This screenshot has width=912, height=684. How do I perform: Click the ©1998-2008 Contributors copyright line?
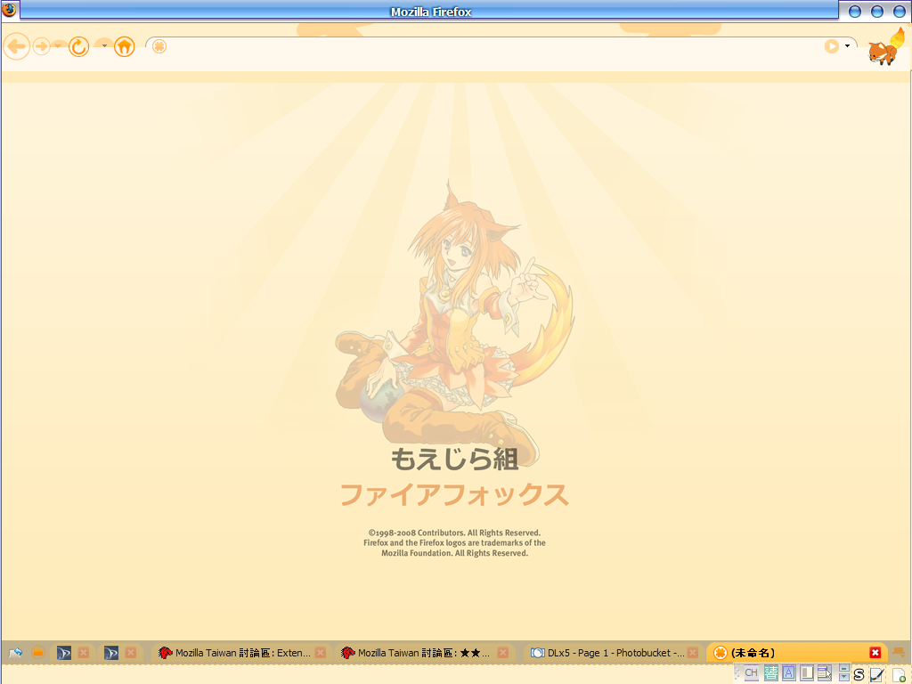(x=454, y=533)
